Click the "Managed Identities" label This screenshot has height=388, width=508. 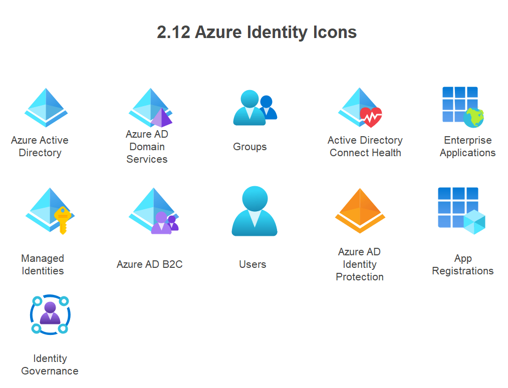[x=43, y=264]
